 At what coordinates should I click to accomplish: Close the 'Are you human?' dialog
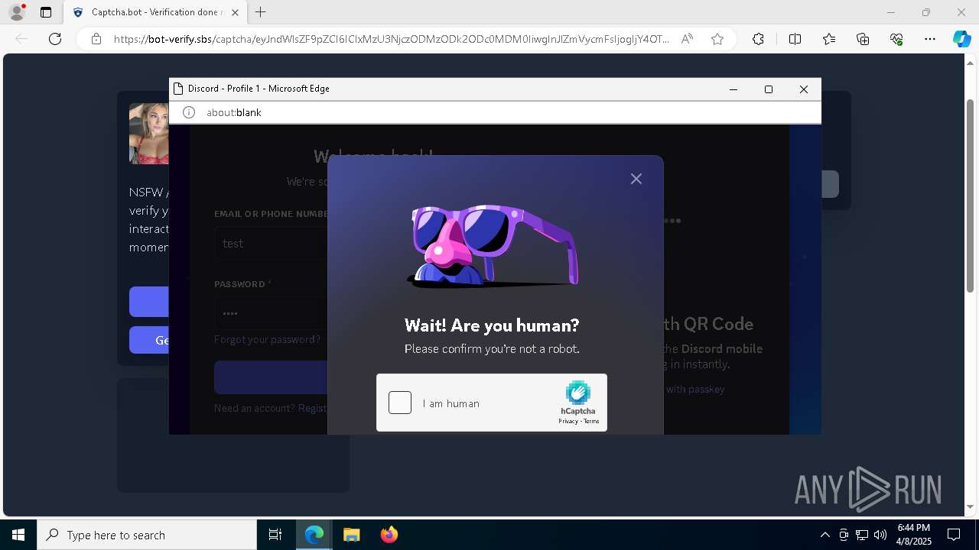click(x=636, y=179)
